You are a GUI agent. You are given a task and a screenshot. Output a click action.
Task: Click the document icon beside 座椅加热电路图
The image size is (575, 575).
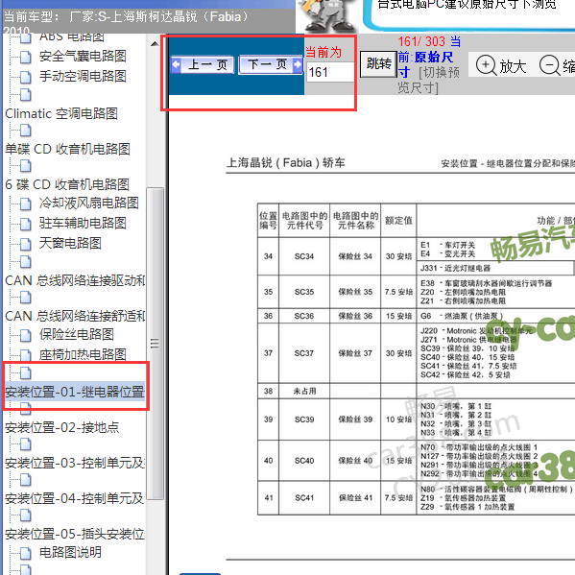[x=25, y=355]
